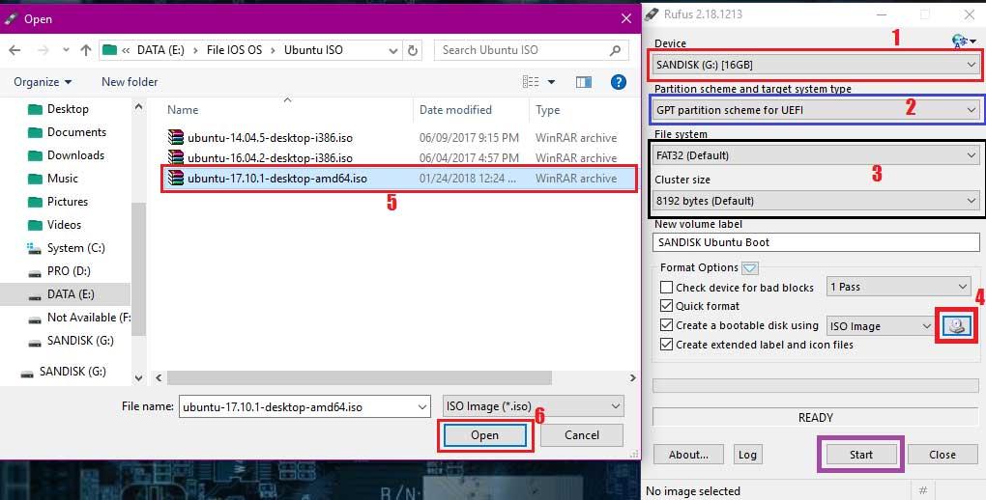Click the New volume label field

click(x=816, y=242)
